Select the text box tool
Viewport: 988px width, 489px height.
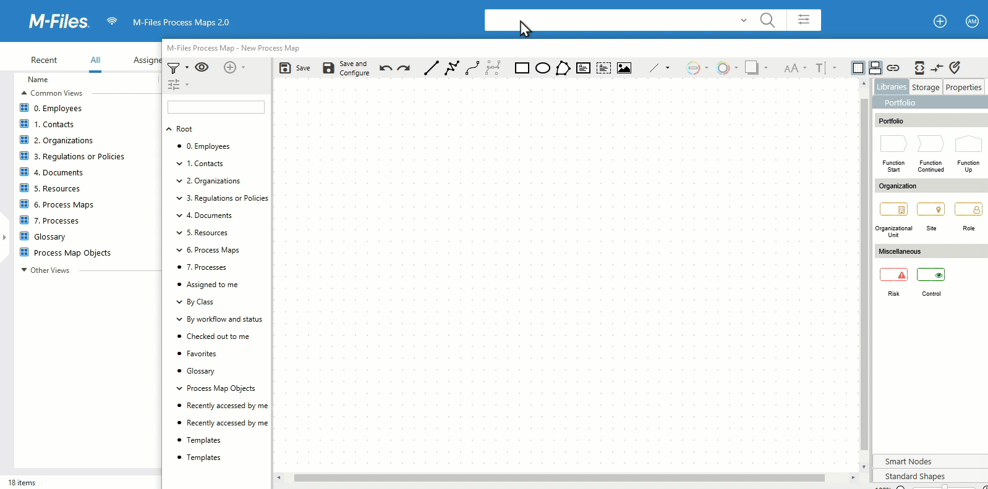coord(583,68)
